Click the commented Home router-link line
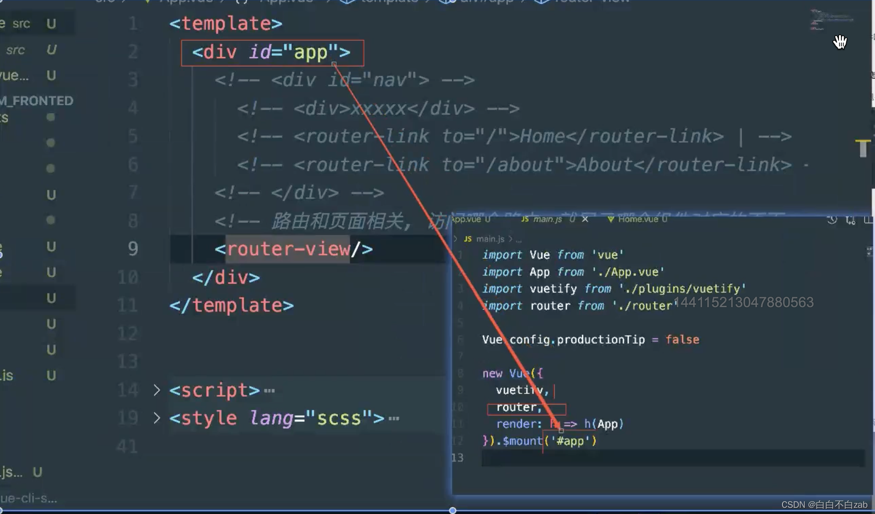 (x=514, y=136)
